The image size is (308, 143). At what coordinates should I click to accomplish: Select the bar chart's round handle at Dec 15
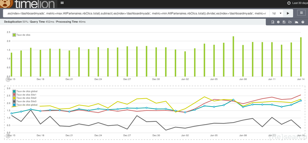tap(8, 79)
